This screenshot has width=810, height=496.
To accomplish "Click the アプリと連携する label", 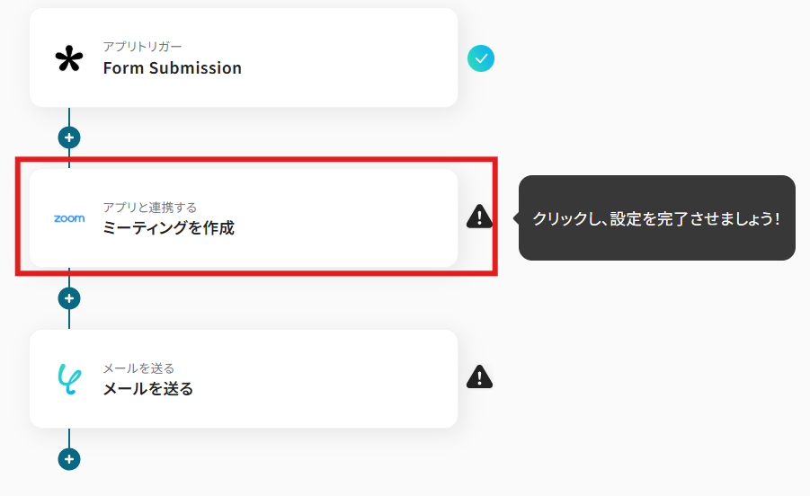I will point(149,208).
